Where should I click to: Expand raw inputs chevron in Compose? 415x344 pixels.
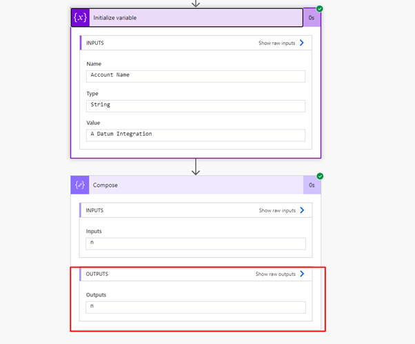tap(302, 210)
